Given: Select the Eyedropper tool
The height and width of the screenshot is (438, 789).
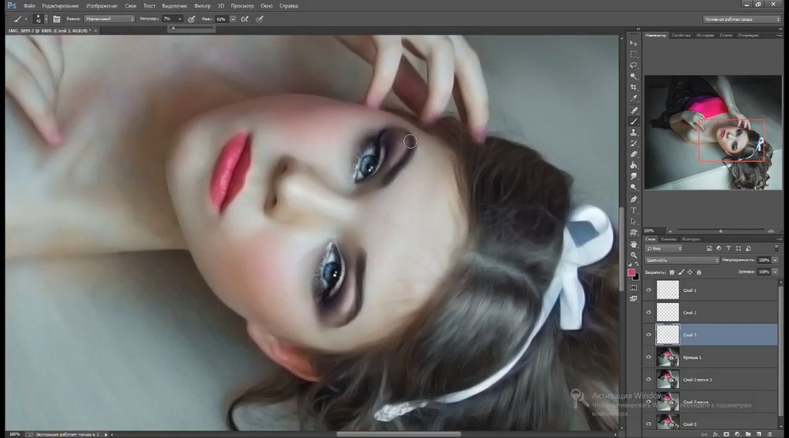Looking at the screenshot, I should point(634,99).
